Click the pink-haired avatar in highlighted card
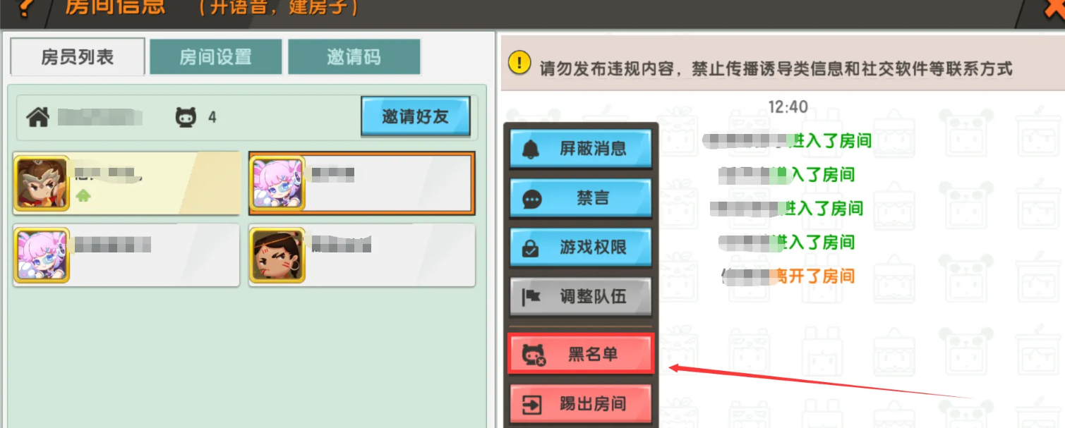Viewport: 1065px width, 428px height. (x=278, y=184)
